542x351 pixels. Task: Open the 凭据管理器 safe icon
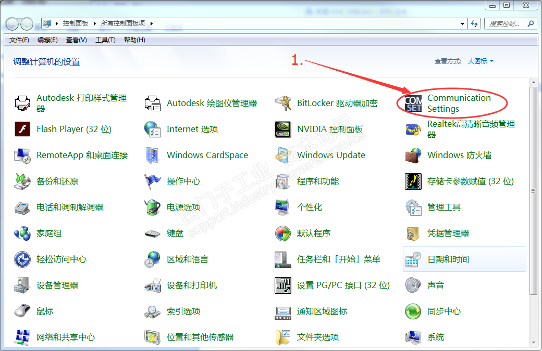413,233
